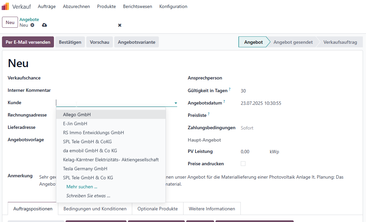Open the Berichtswesen menu
The image size is (366, 222).
[138, 7]
